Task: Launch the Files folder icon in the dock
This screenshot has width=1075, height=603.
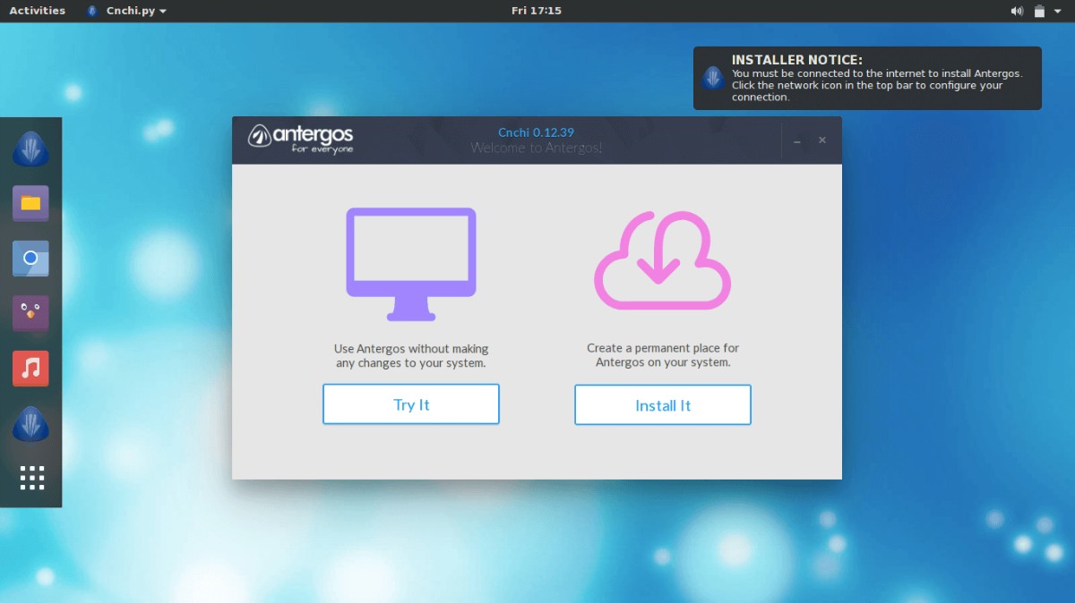Action: point(30,203)
